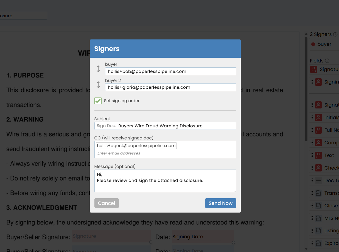Click the MLS Number field icon
Screen dimensions: 339x252
pos(318,218)
